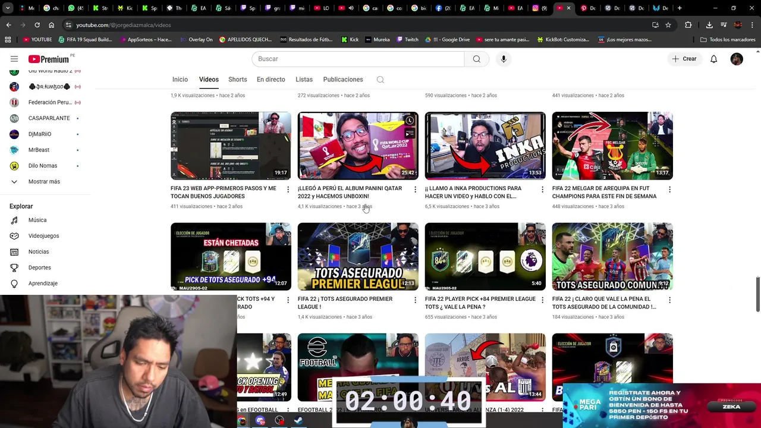The height and width of the screenshot is (428, 761).
Task: Click the YouTube Premium logo
Action: (x=48, y=59)
